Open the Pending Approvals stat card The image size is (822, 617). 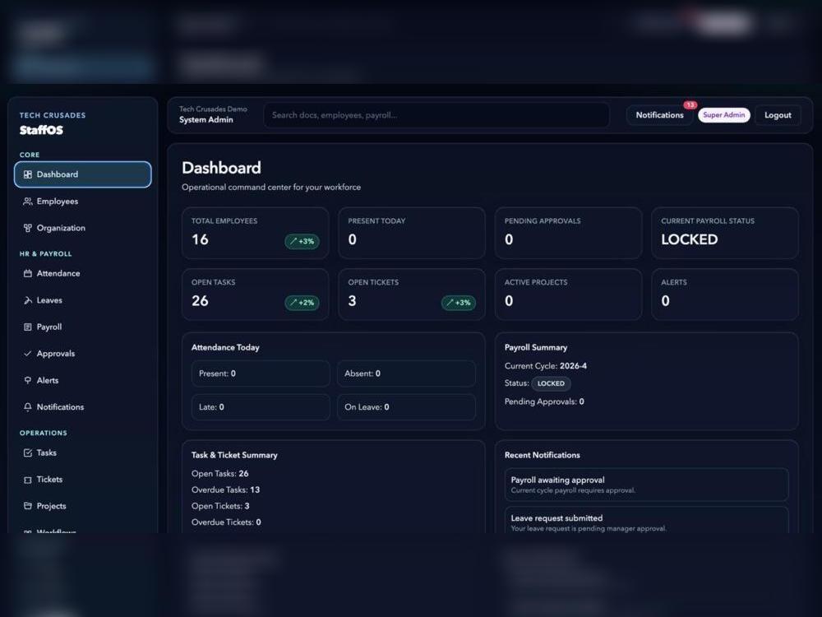(568, 233)
